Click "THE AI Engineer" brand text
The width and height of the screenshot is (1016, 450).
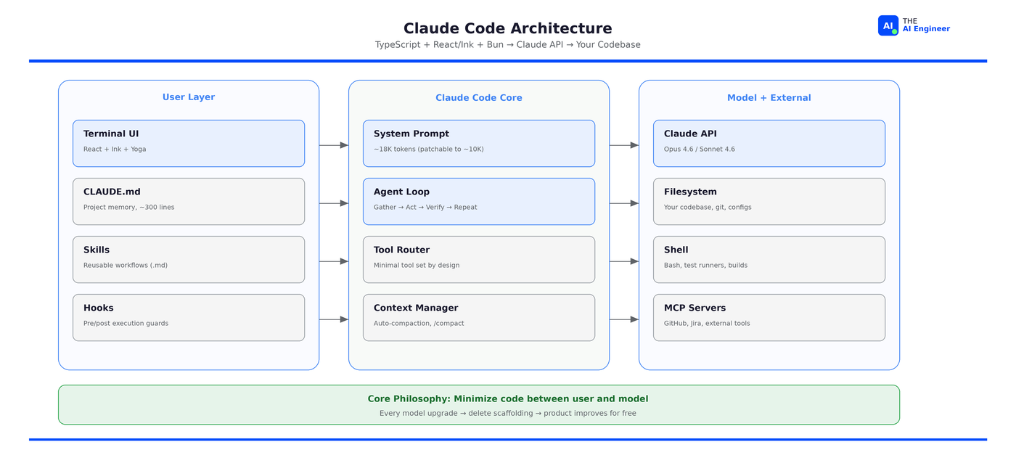[926, 25]
